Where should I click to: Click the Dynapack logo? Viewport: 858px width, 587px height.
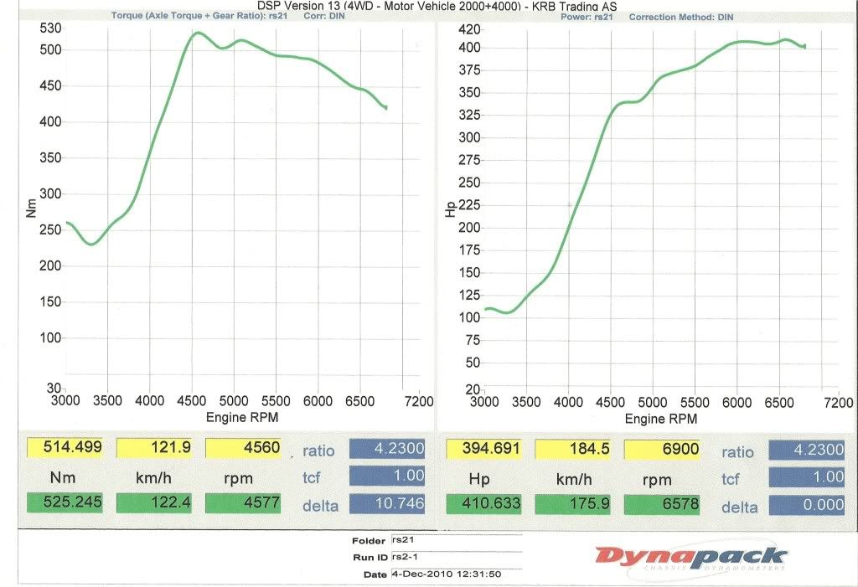pos(691,556)
